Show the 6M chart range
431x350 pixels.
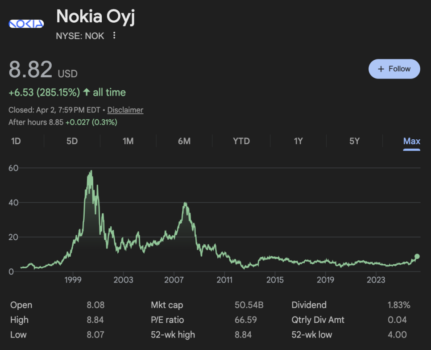click(x=184, y=141)
